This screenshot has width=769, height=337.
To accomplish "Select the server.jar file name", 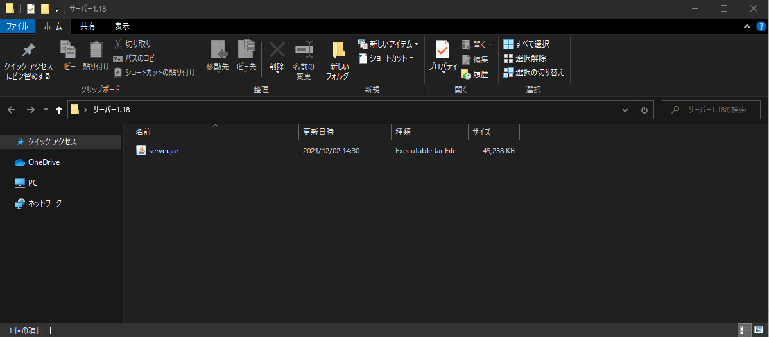I will (x=163, y=151).
